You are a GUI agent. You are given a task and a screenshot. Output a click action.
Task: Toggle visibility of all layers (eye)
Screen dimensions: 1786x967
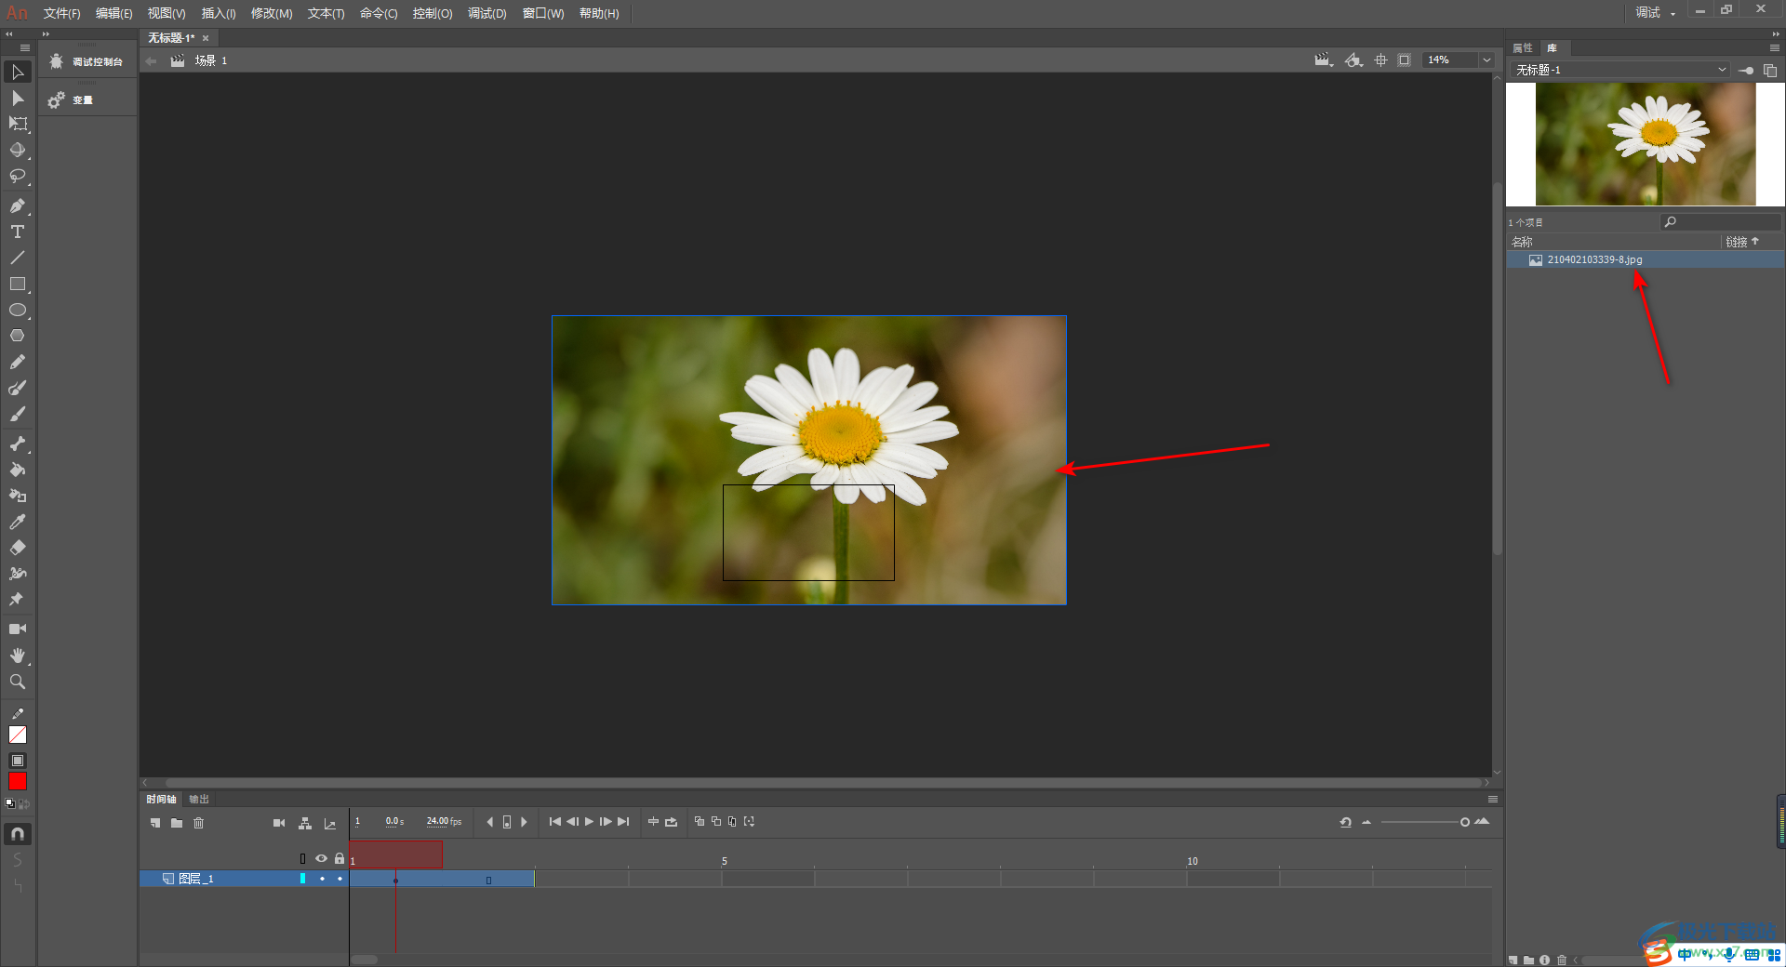(321, 858)
